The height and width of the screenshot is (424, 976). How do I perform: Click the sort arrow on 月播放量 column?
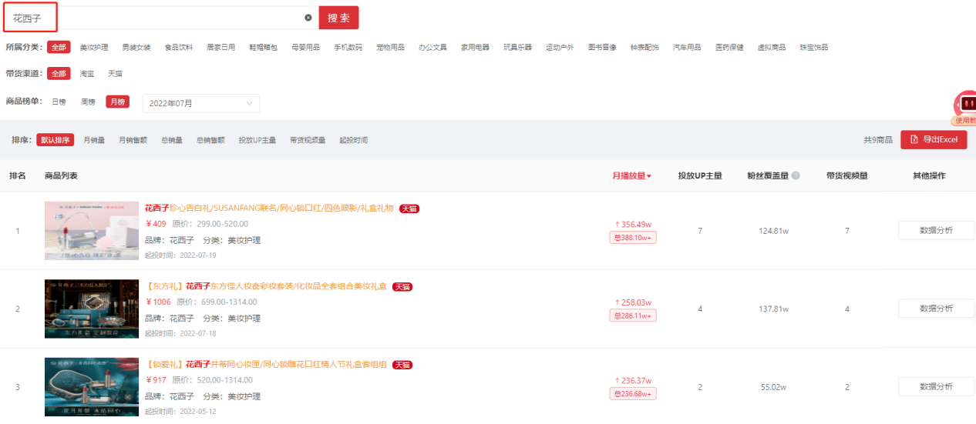tap(649, 176)
